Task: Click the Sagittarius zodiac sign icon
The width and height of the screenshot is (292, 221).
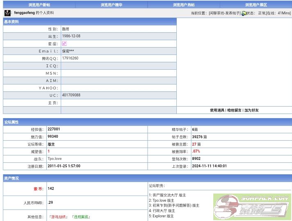Action: [x=64, y=43]
